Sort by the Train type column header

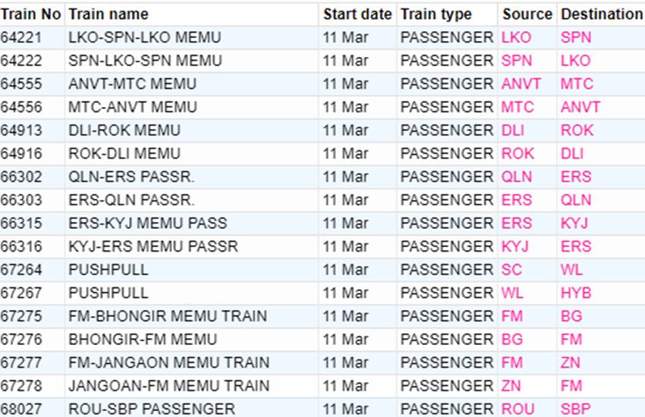436,14
